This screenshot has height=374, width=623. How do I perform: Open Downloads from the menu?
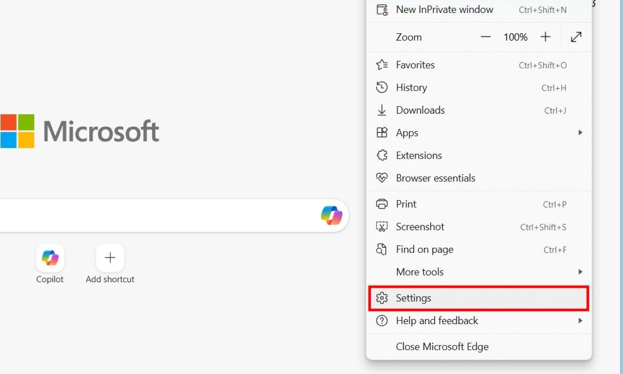pyautogui.click(x=479, y=110)
